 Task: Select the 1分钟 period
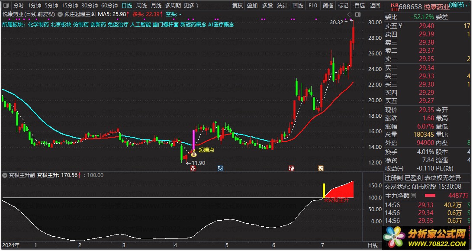click(x=34, y=6)
